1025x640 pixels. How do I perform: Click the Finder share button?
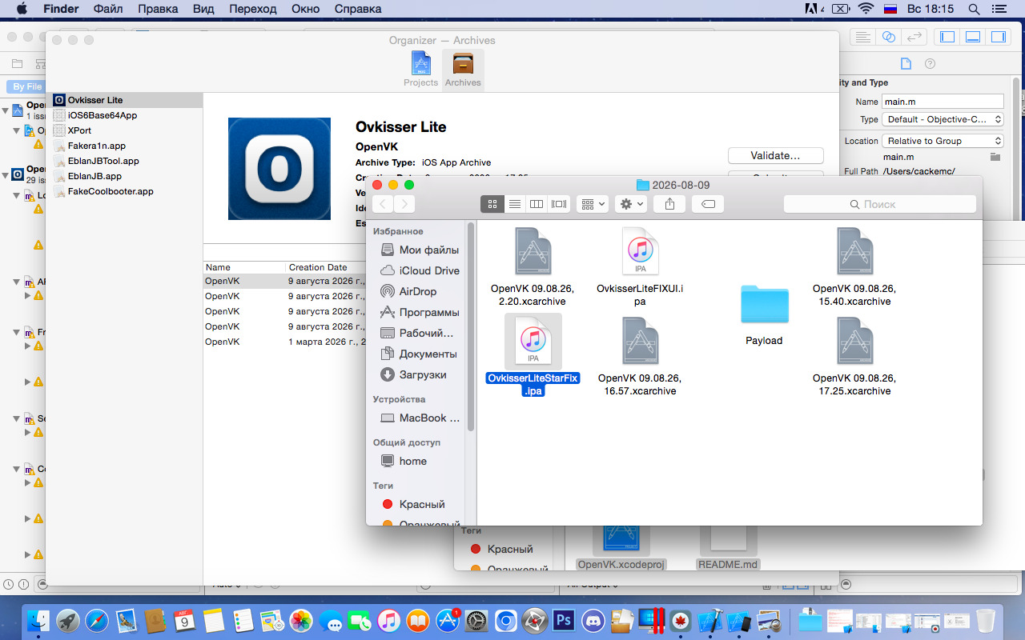tap(669, 204)
